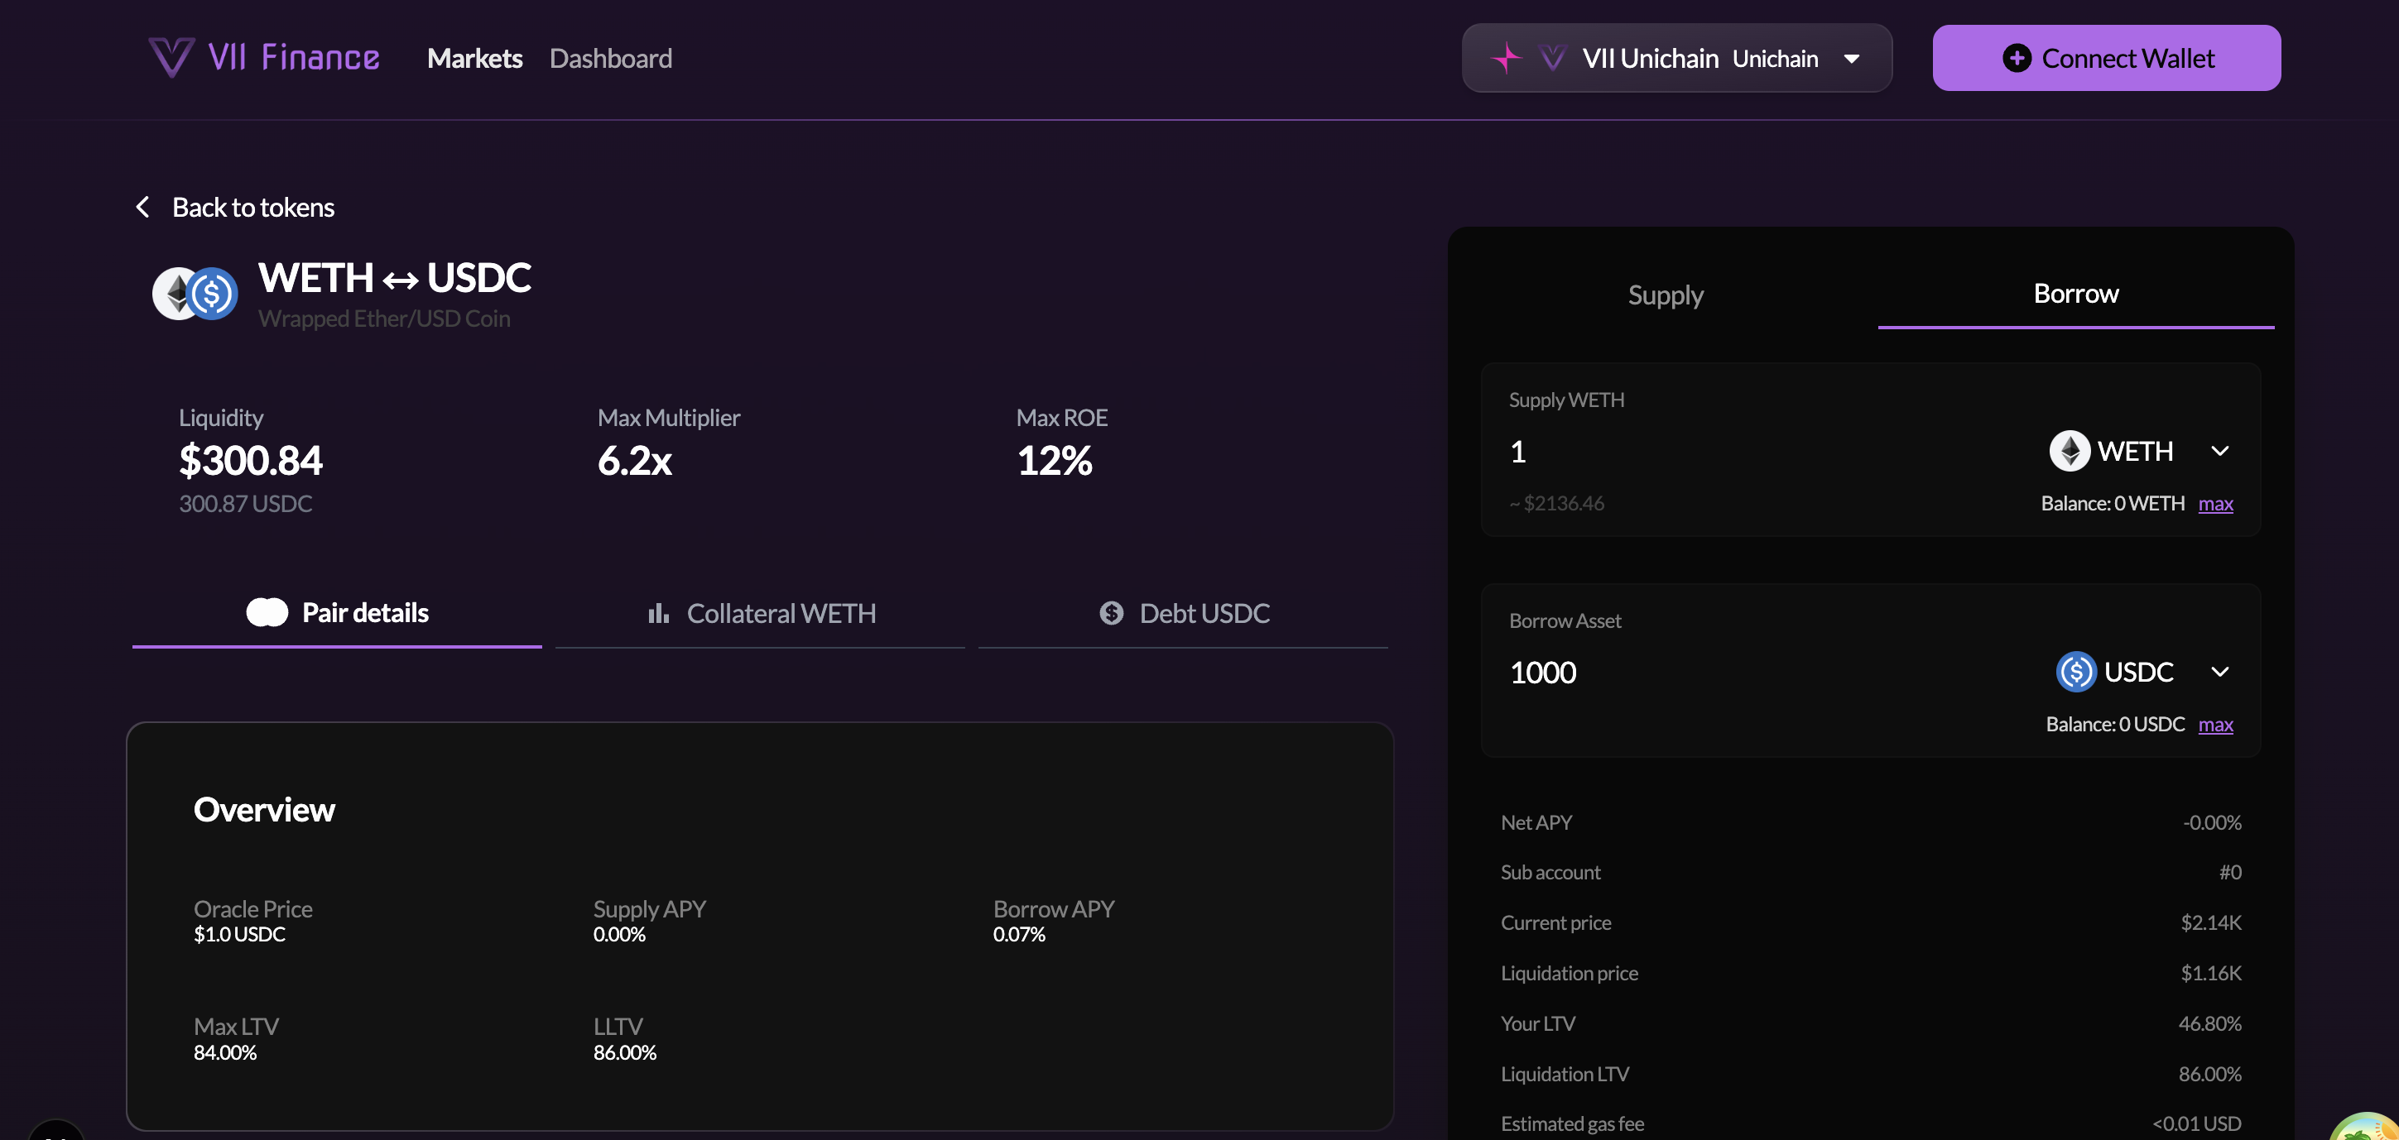Screen dimensions: 2399x1140
Task: Click max link beside WETH balance
Action: coord(2215,504)
